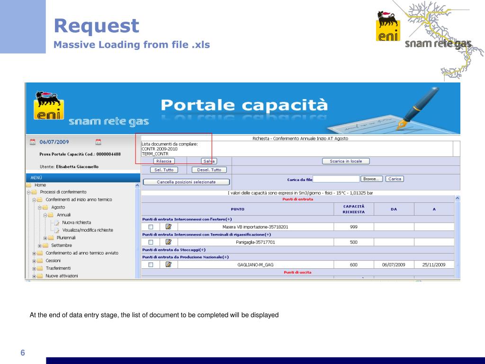Click the CONTR 2009-2010 document line
Image resolution: width=485 pixels, height=364 pixels.
click(160, 149)
